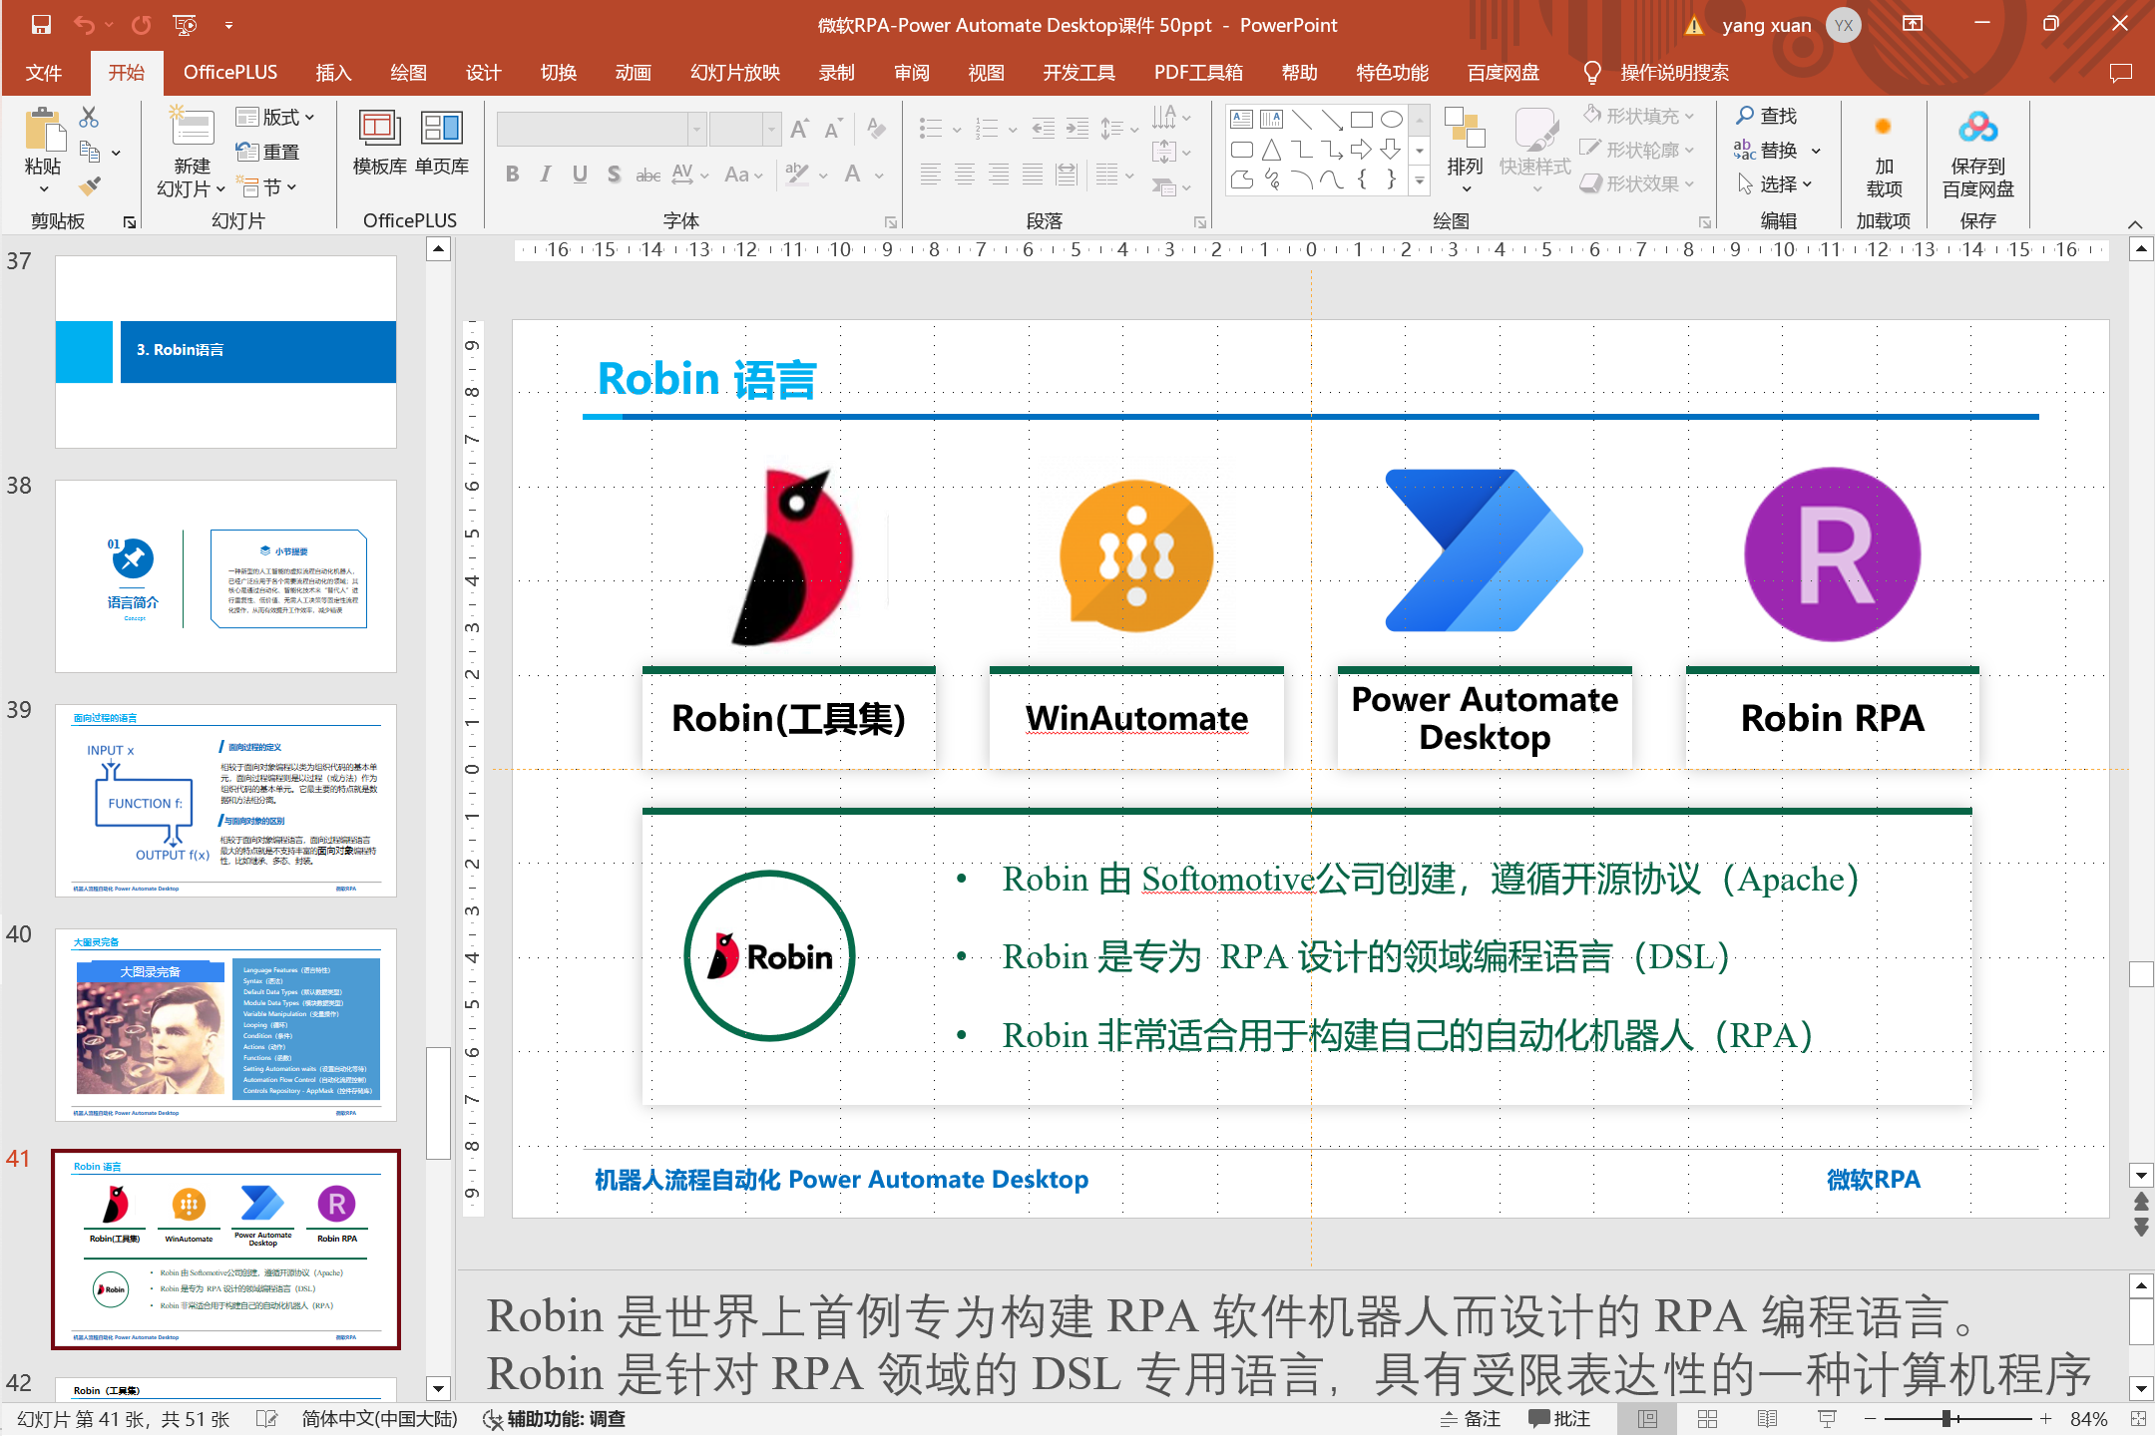2155x1436 pixels.
Task: Select the oval shape in shapes gallery
Action: (1391, 120)
